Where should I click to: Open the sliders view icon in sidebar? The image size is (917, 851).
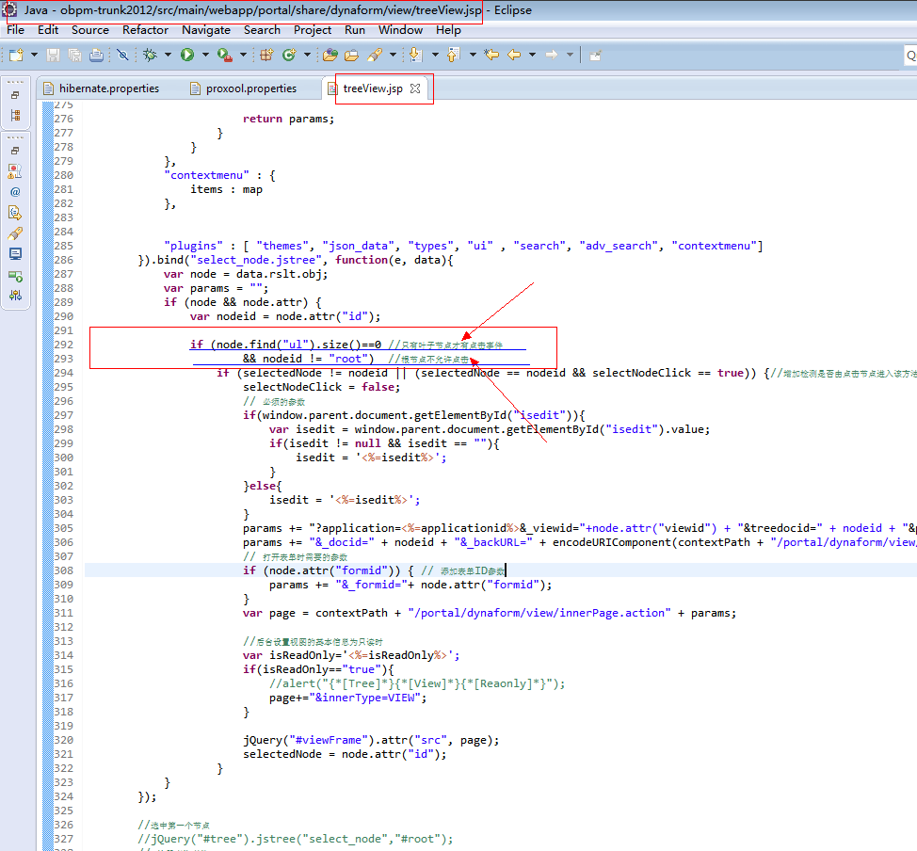pos(15,296)
